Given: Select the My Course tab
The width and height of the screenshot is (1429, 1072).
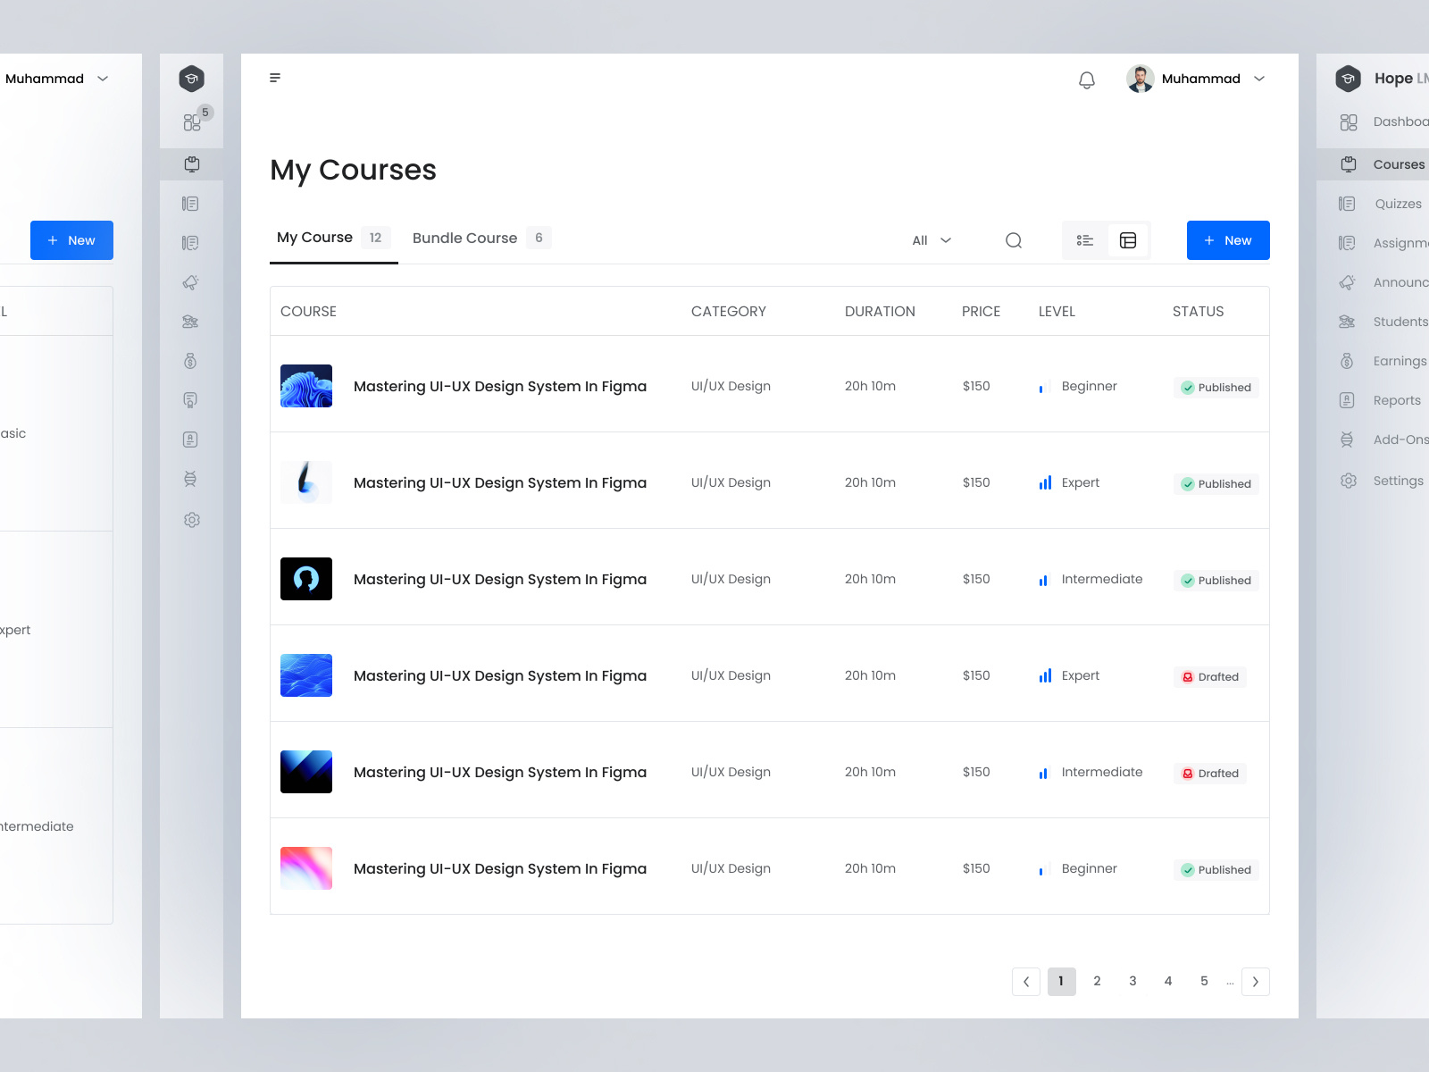Looking at the screenshot, I should point(313,238).
